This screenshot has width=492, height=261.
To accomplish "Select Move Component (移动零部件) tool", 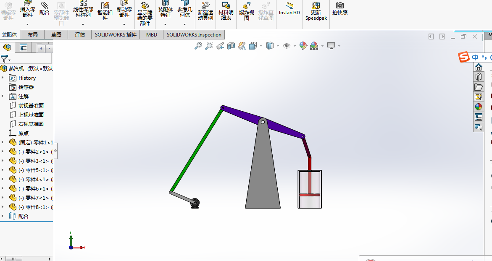I will pyautogui.click(x=124, y=9).
